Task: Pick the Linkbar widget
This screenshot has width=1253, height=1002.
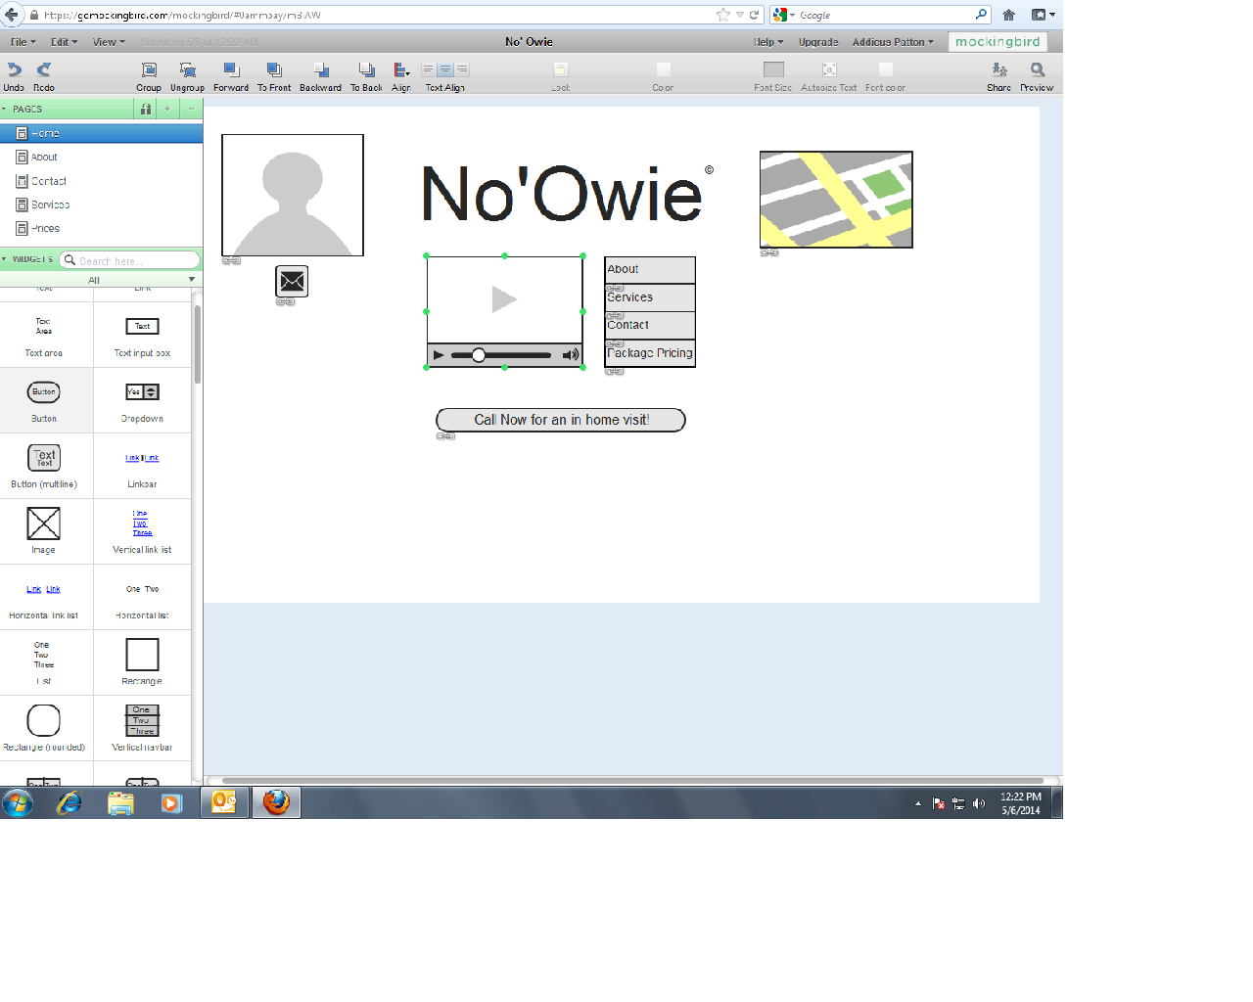Action: pyautogui.click(x=142, y=466)
